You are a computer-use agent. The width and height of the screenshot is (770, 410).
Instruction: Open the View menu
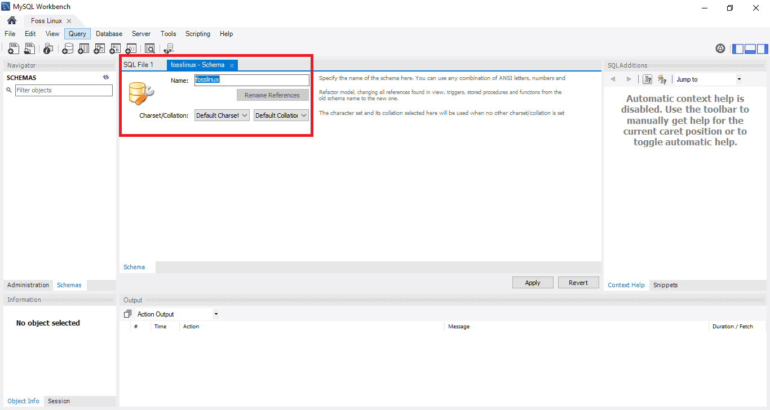(x=52, y=34)
